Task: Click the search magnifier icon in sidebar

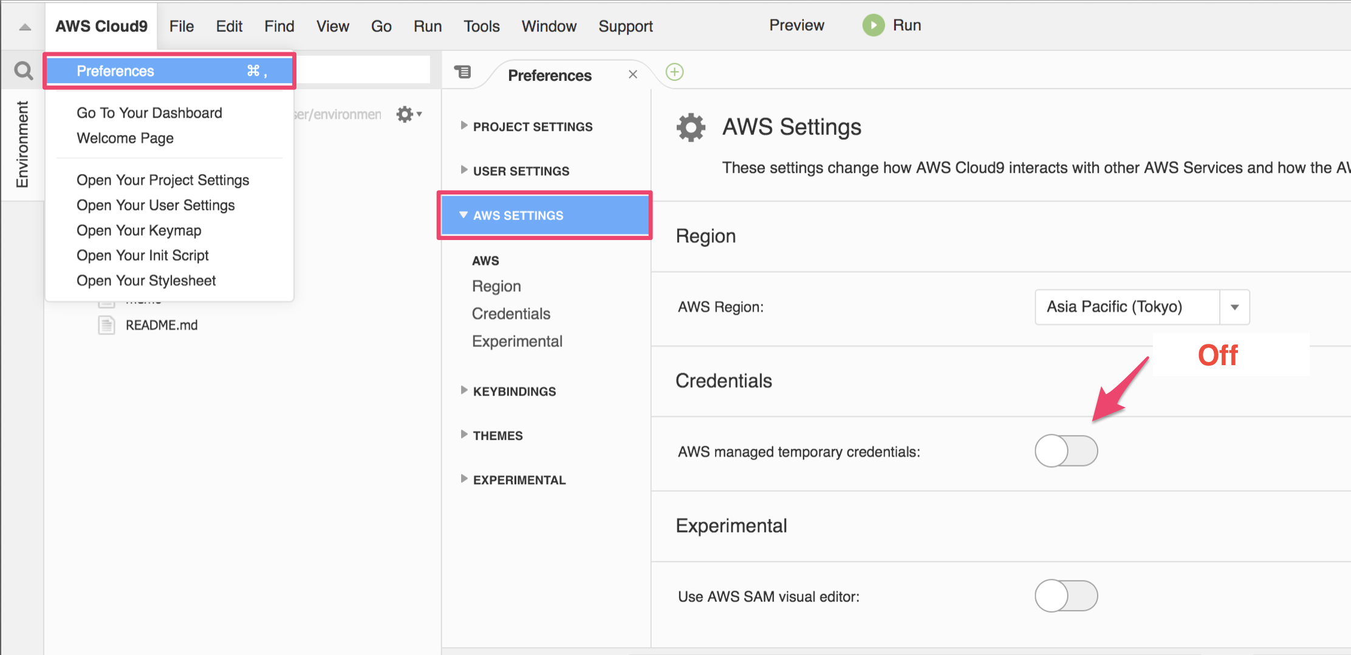Action: [x=23, y=71]
